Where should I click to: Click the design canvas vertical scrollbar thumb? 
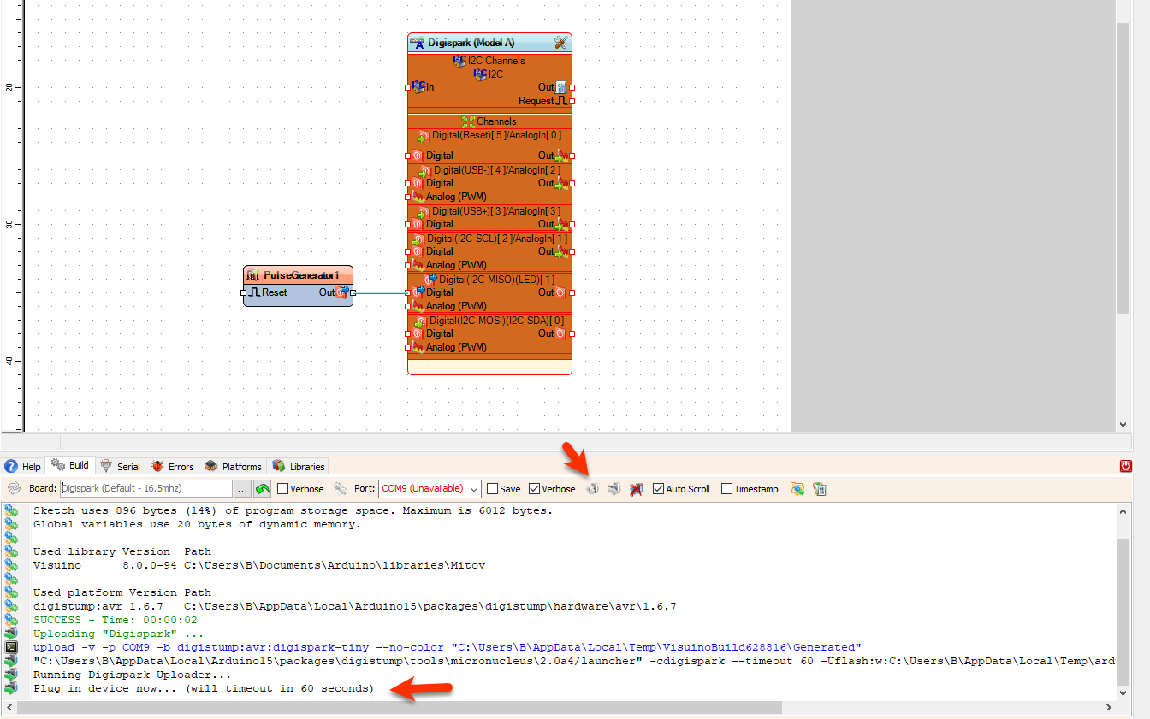[x=1123, y=168]
